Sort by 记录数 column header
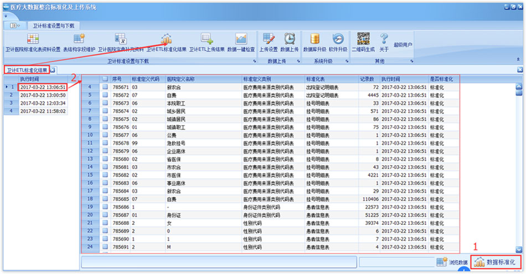This screenshot has width=526, height=274. tap(369, 80)
